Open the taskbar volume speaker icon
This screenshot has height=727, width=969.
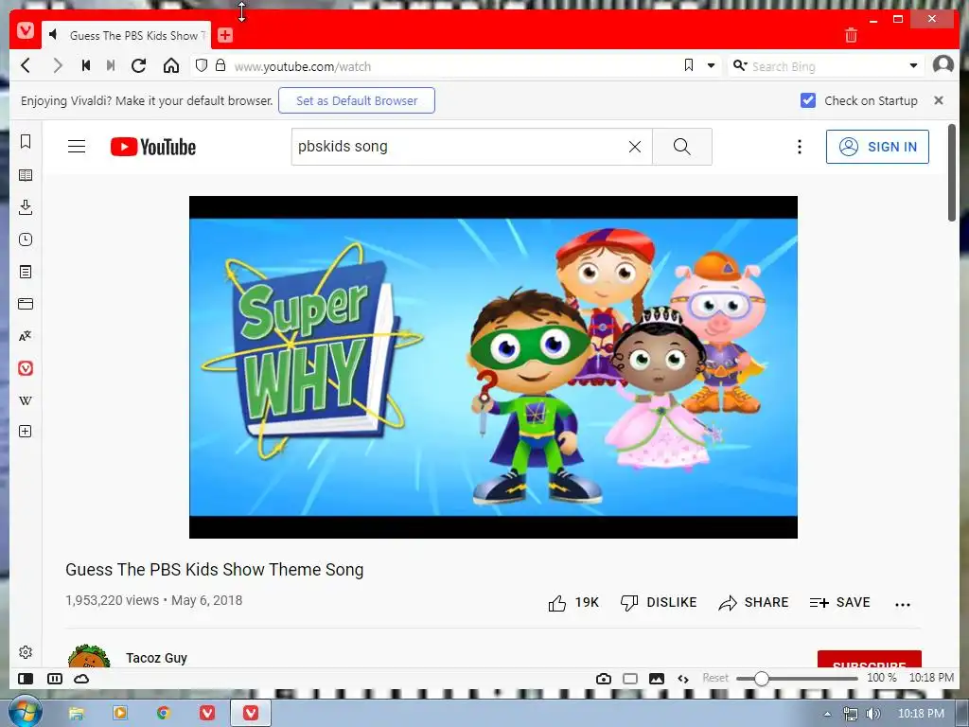point(873,714)
